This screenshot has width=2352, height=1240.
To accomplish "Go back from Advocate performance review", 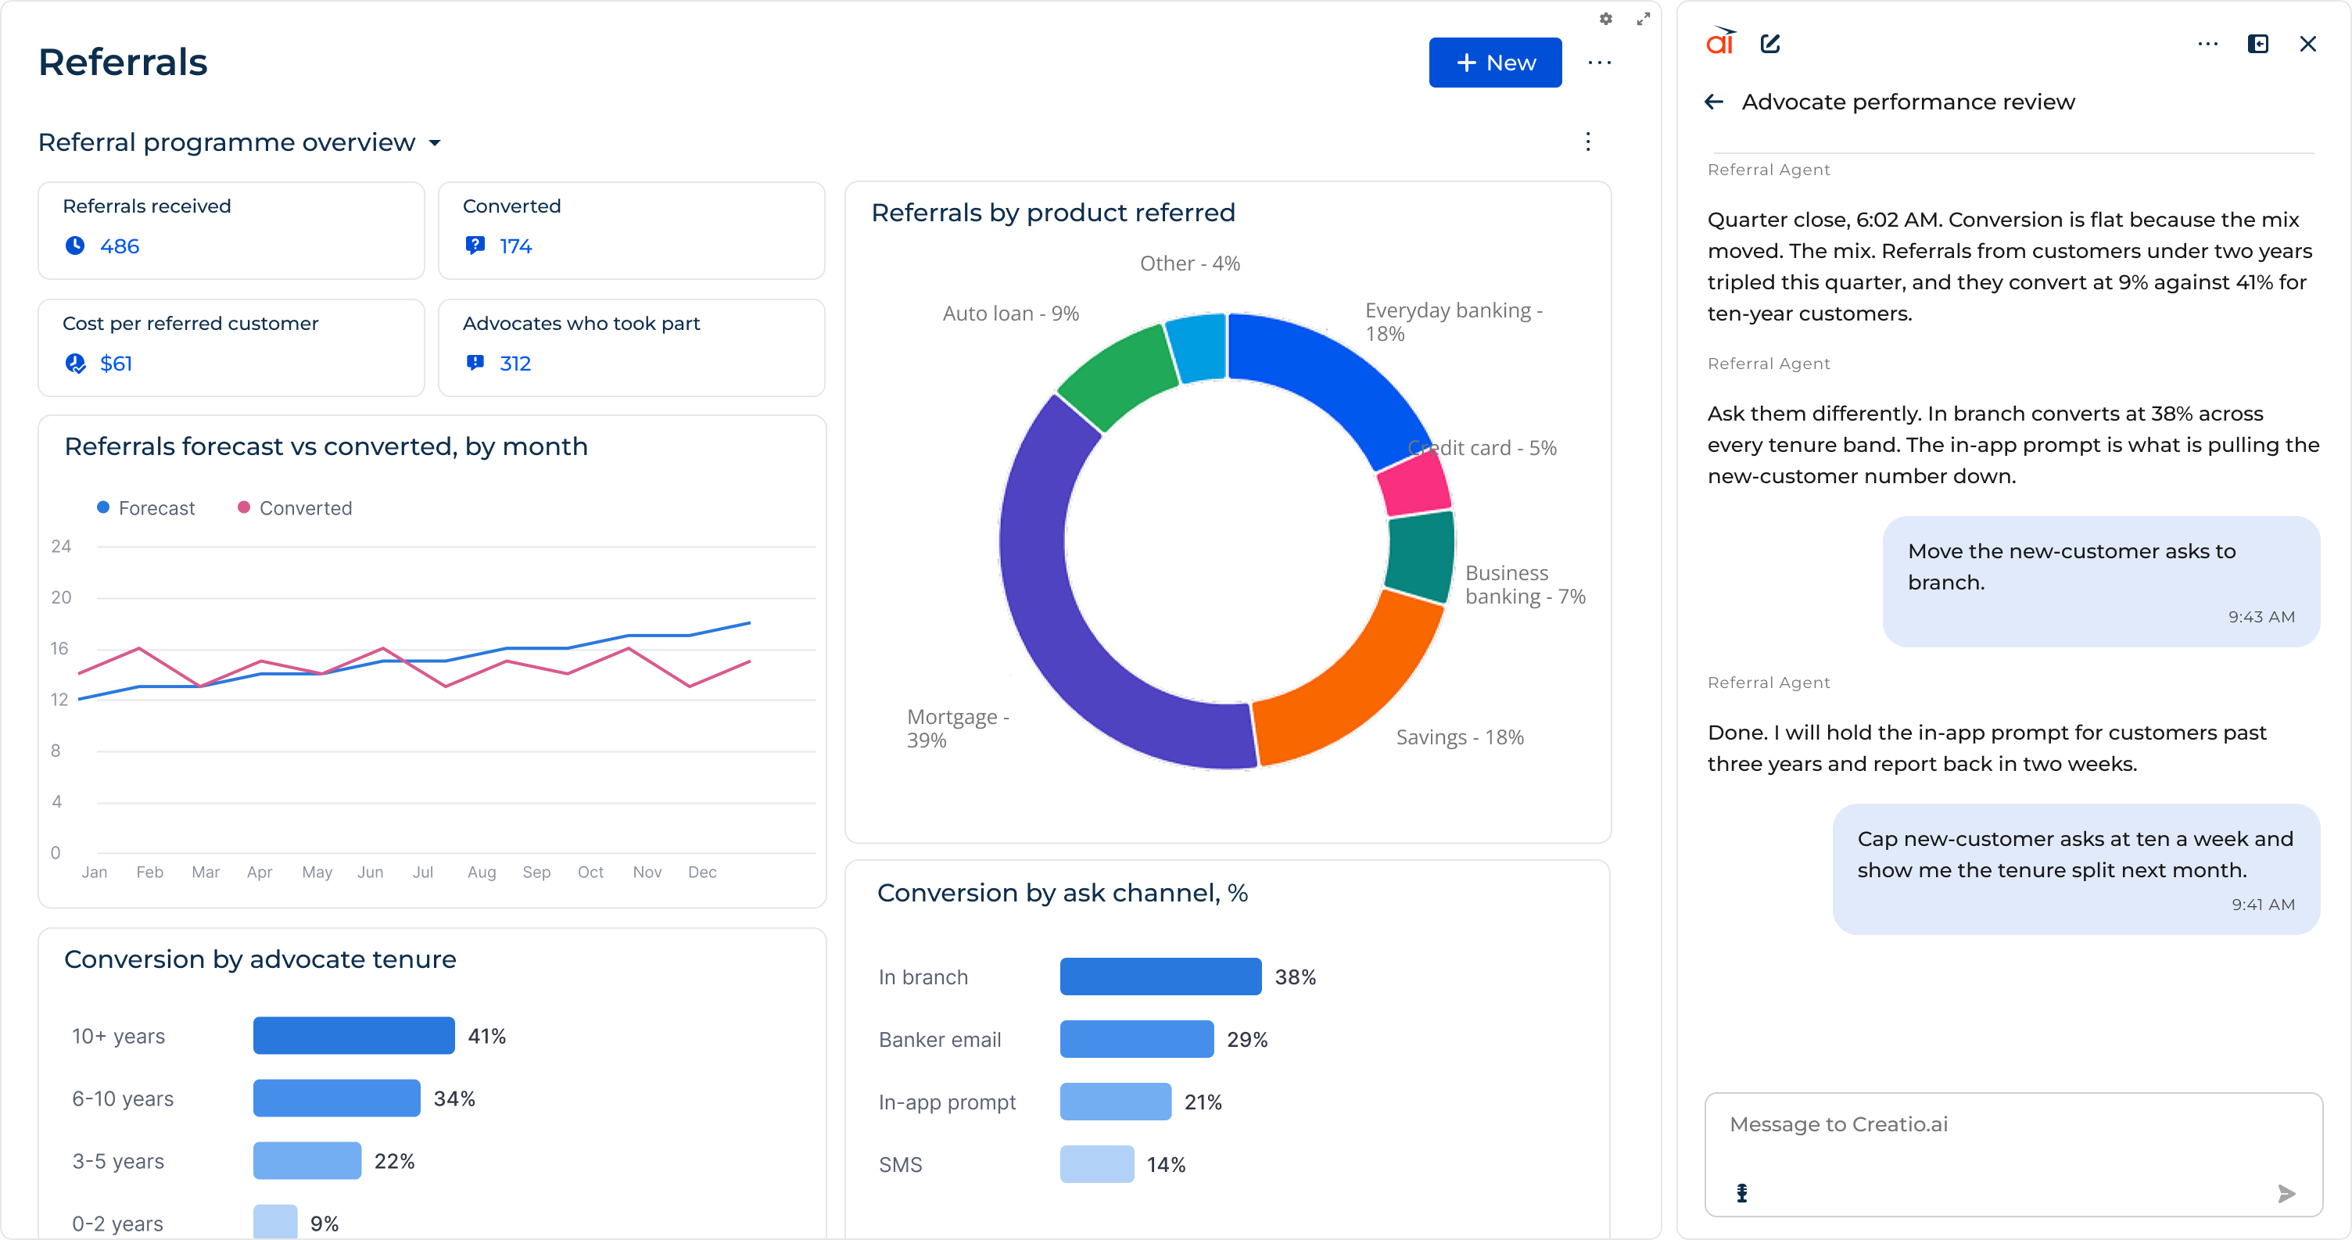I will click(1714, 102).
